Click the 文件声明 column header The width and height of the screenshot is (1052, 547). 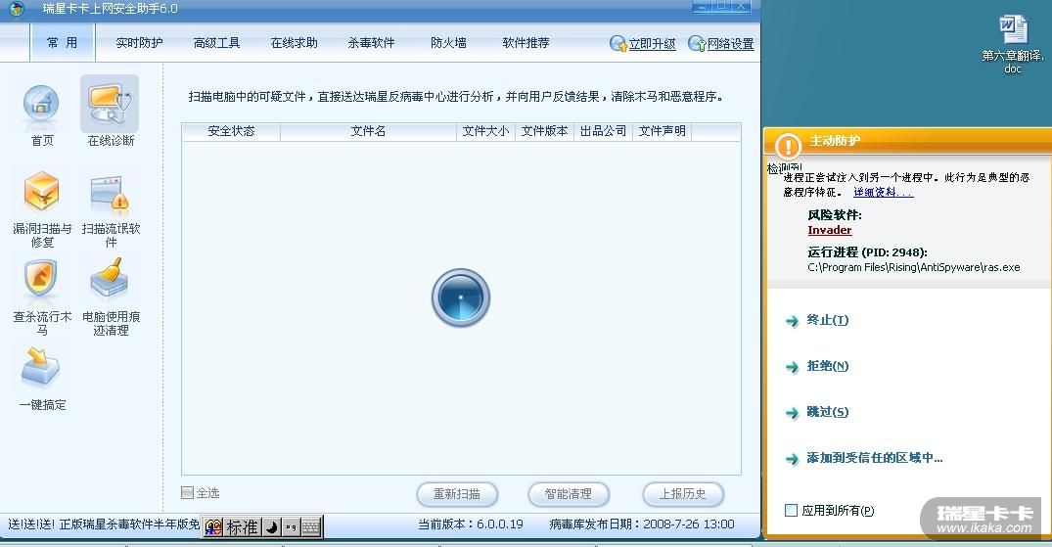pyautogui.click(x=663, y=131)
